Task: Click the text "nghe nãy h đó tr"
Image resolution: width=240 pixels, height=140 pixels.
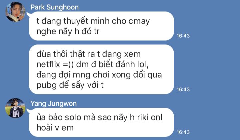Action: click(x=68, y=32)
